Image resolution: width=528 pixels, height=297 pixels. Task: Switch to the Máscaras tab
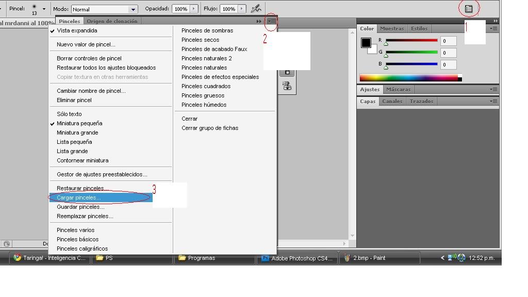(399, 90)
